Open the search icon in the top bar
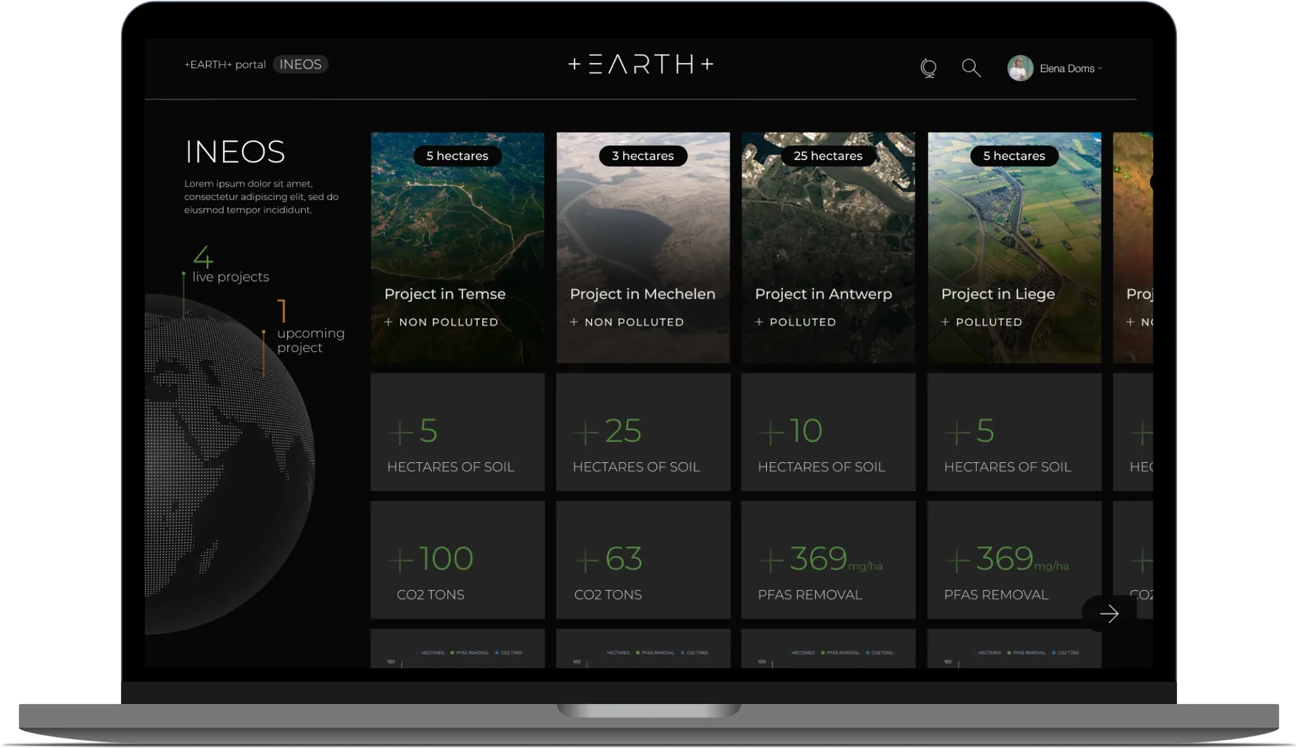Image resolution: width=1298 pixels, height=748 pixels. click(971, 68)
